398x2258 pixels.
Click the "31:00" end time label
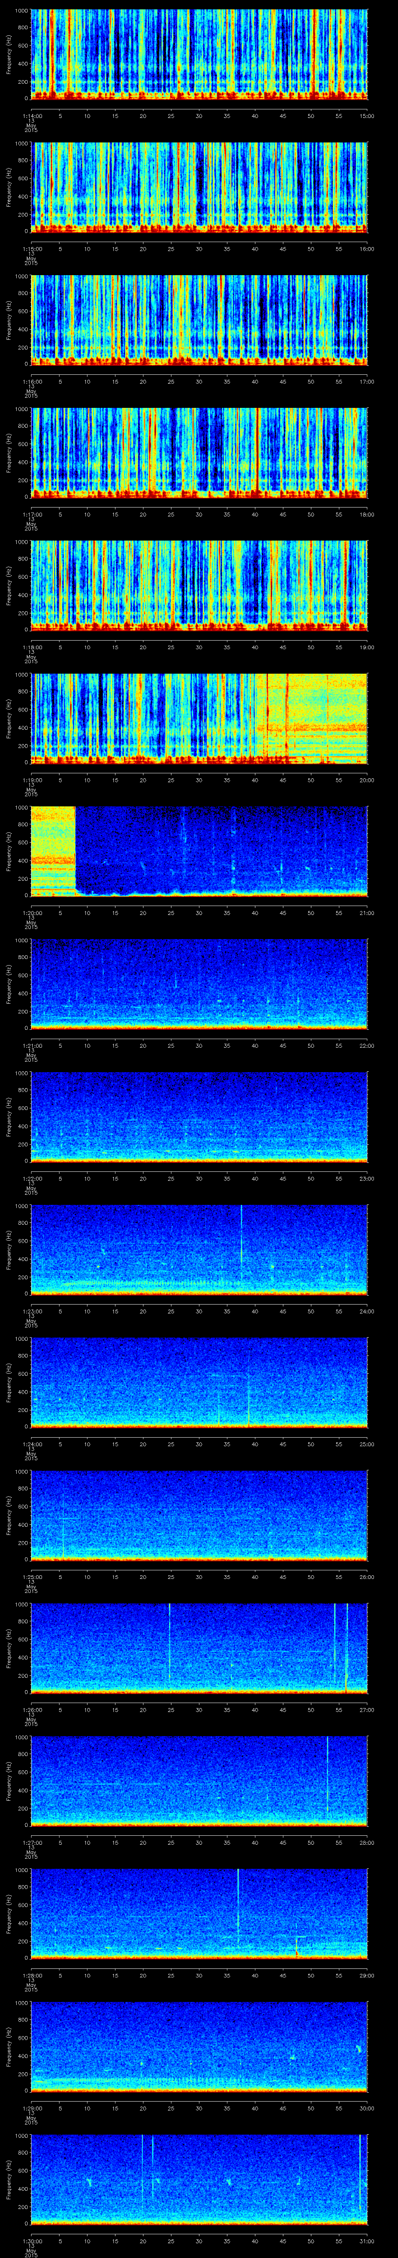pyautogui.click(x=367, y=2240)
